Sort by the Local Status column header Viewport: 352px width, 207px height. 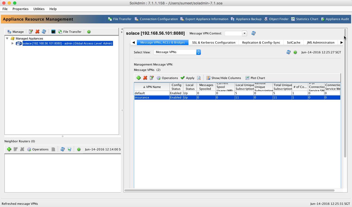click(x=190, y=87)
